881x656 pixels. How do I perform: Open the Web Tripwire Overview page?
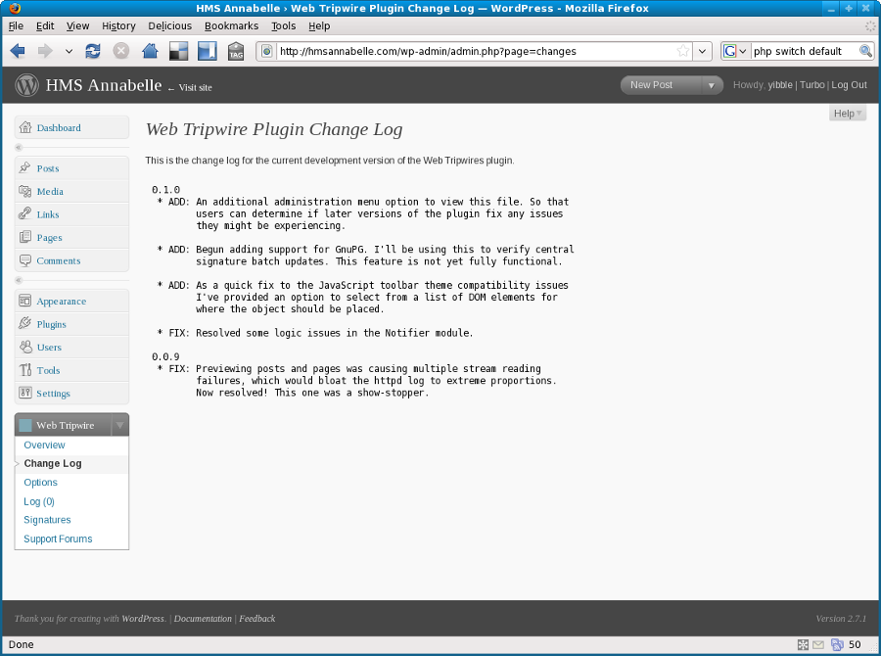[x=44, y=445]
